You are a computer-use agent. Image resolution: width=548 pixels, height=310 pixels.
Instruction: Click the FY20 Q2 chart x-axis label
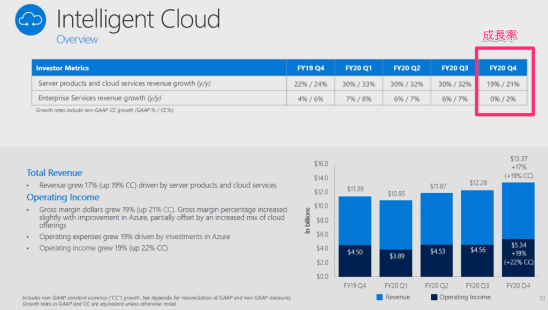coord(437,286)
